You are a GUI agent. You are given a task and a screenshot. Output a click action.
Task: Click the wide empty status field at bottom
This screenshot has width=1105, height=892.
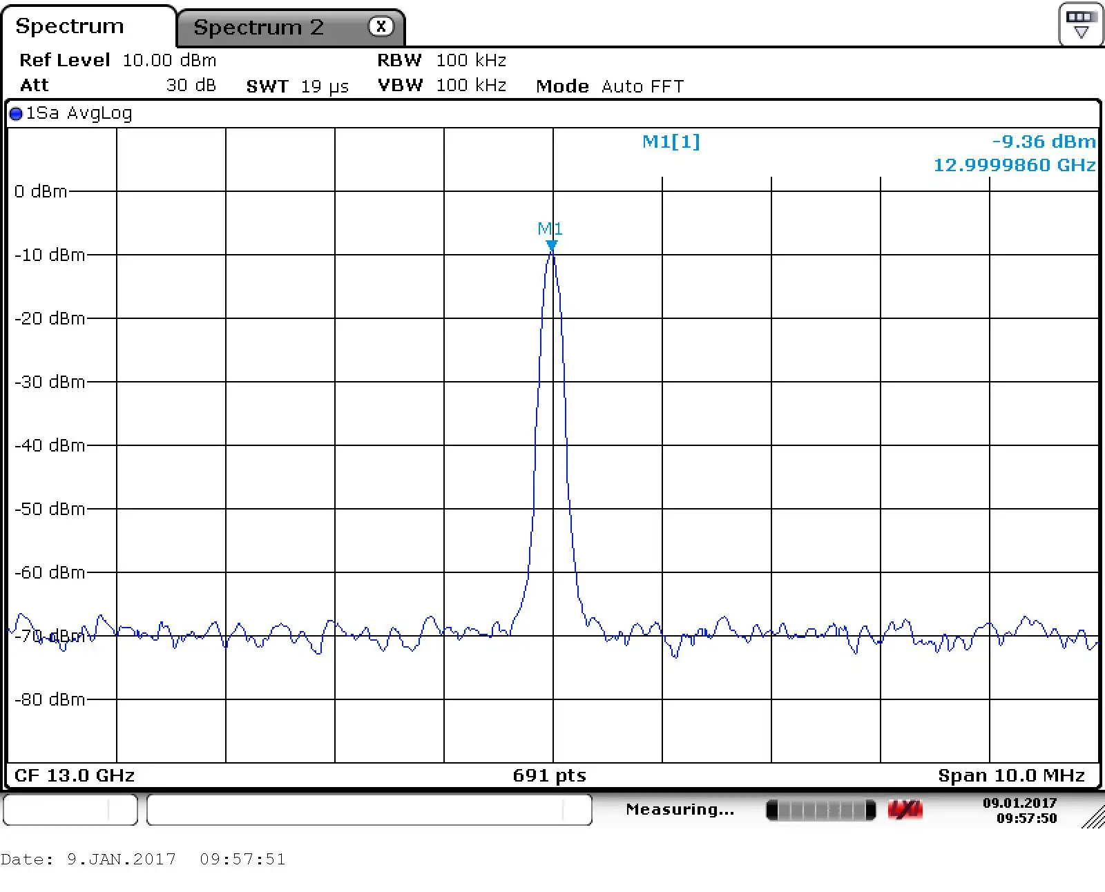click(369, 809)
